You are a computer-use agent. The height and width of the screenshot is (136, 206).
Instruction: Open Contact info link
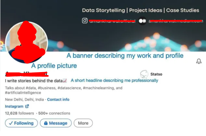click(x=58, y=100)
